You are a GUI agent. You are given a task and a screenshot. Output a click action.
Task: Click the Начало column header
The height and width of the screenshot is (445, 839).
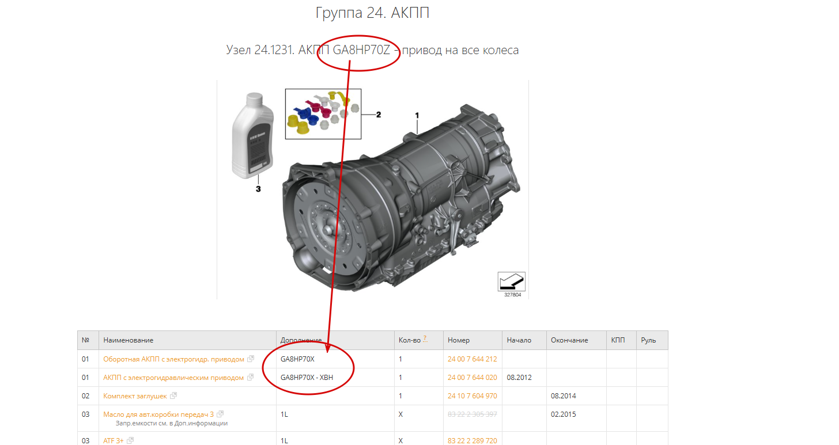524,340
